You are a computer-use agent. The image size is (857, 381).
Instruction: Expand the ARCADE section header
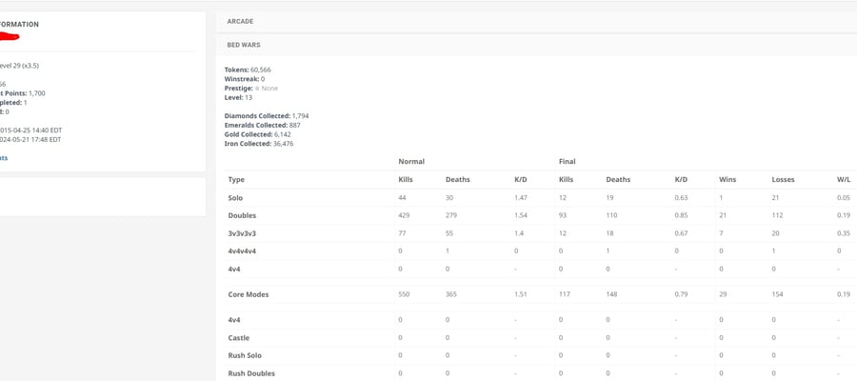click(x=536, y=21)
